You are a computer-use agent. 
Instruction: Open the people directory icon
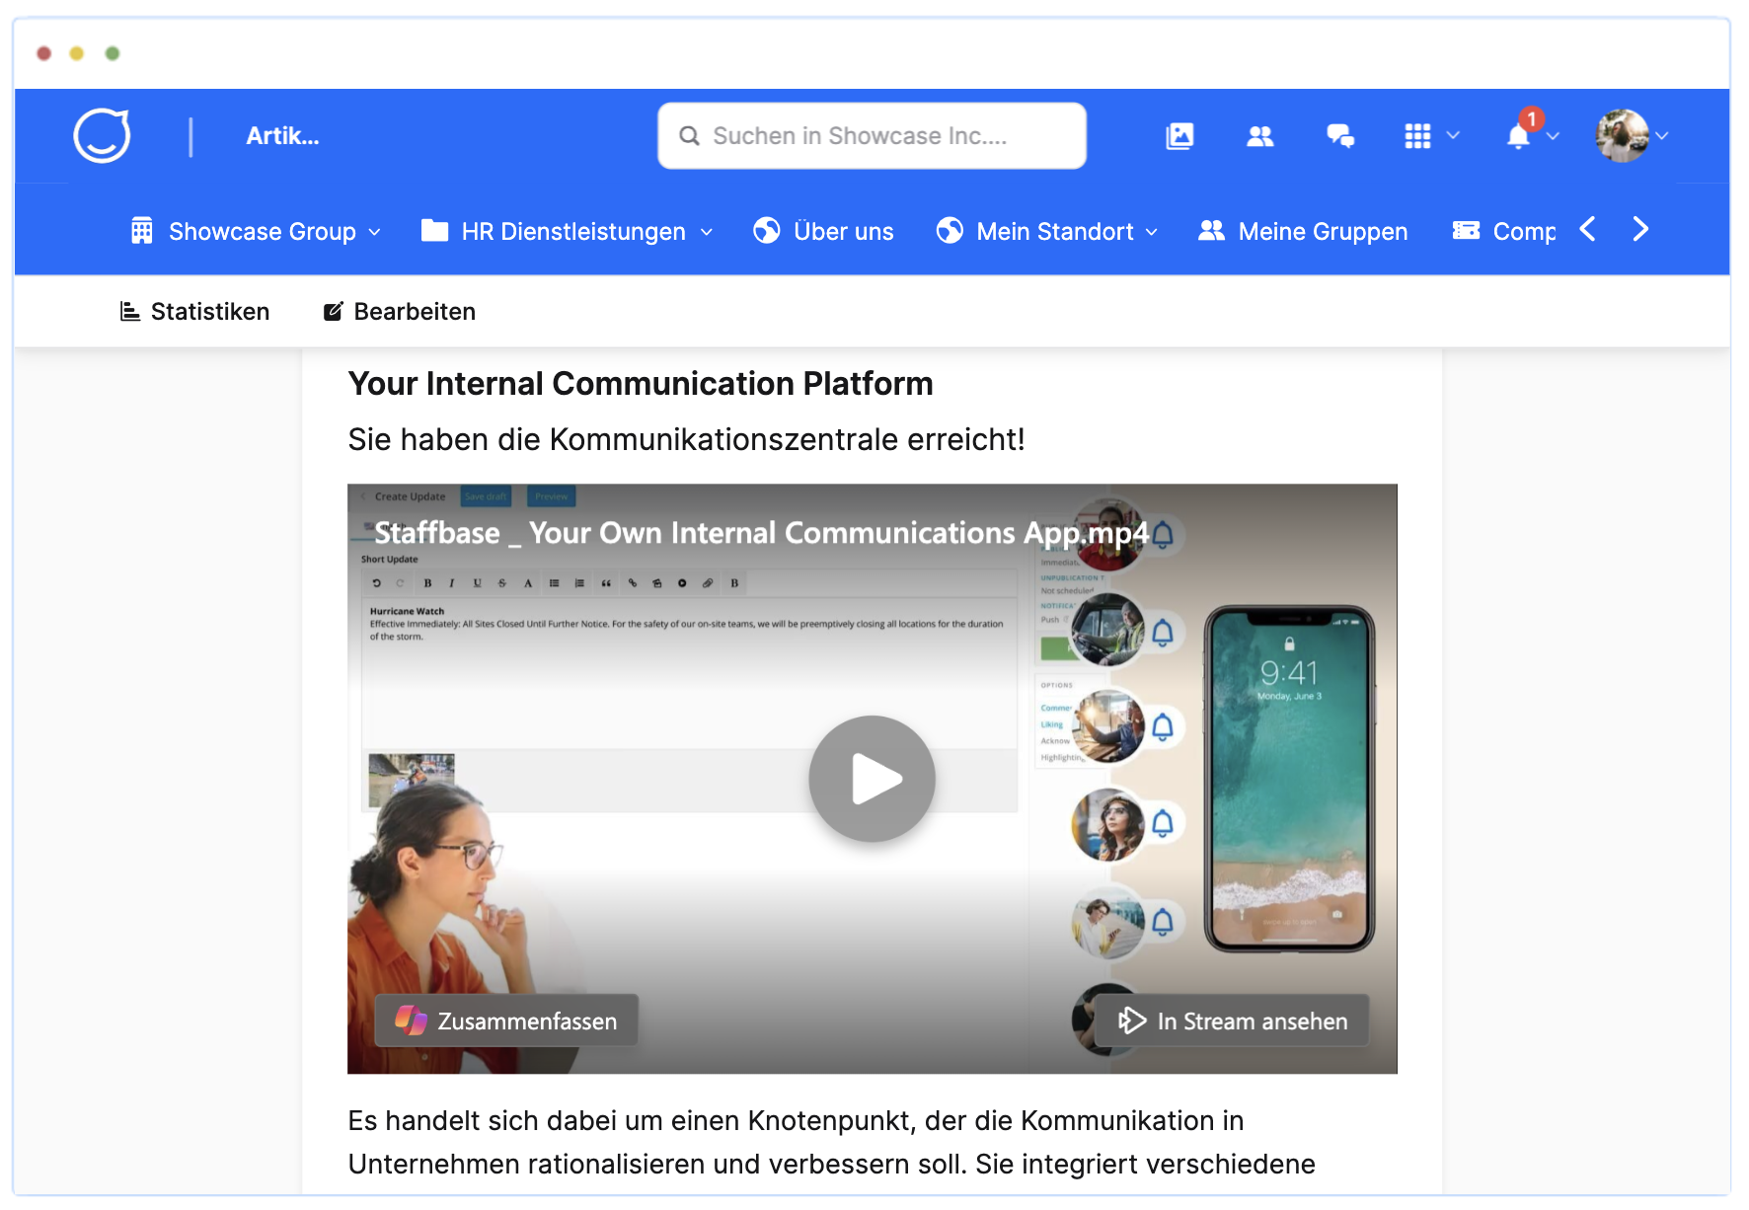1259,136
